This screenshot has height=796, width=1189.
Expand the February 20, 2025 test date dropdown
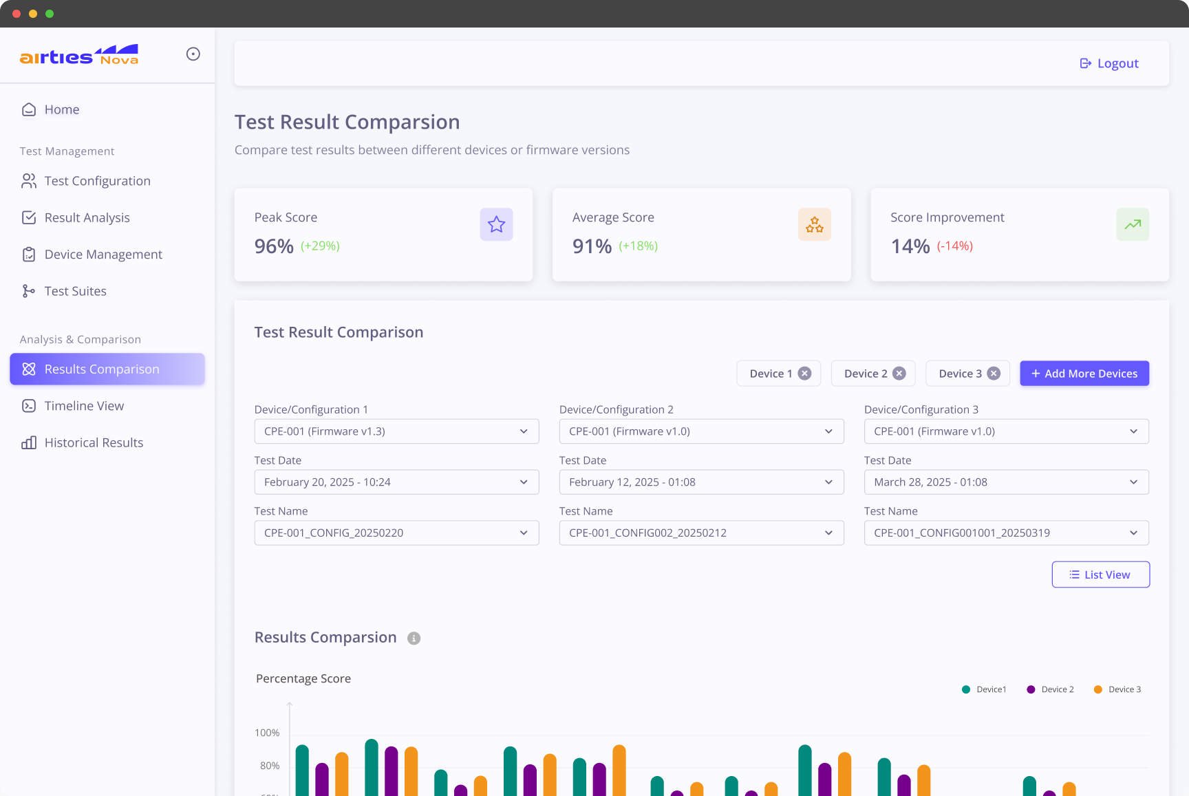[397, 482]
